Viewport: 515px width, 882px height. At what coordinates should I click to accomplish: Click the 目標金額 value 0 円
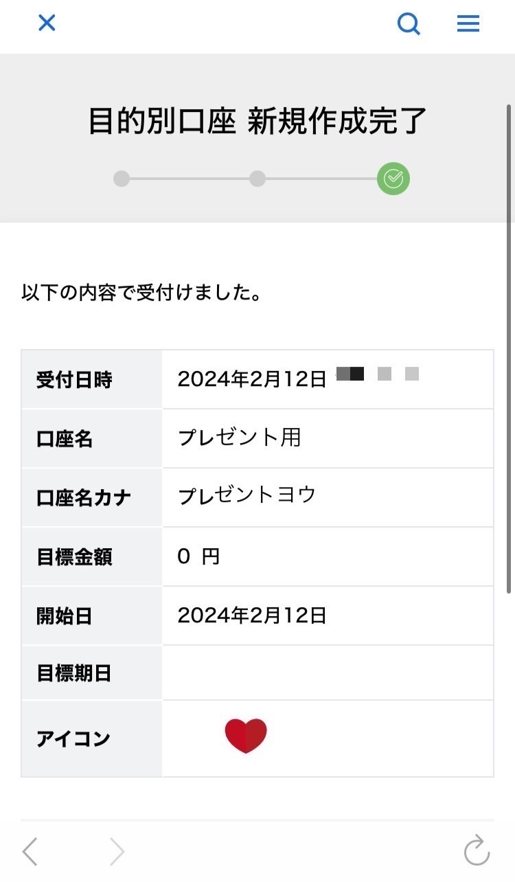tap(198, 556)
